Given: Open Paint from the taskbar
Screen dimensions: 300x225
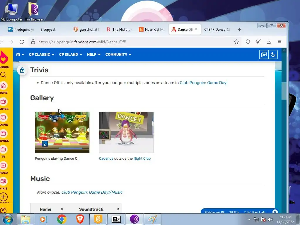Looking at the screenshot, I should point(152,219).
